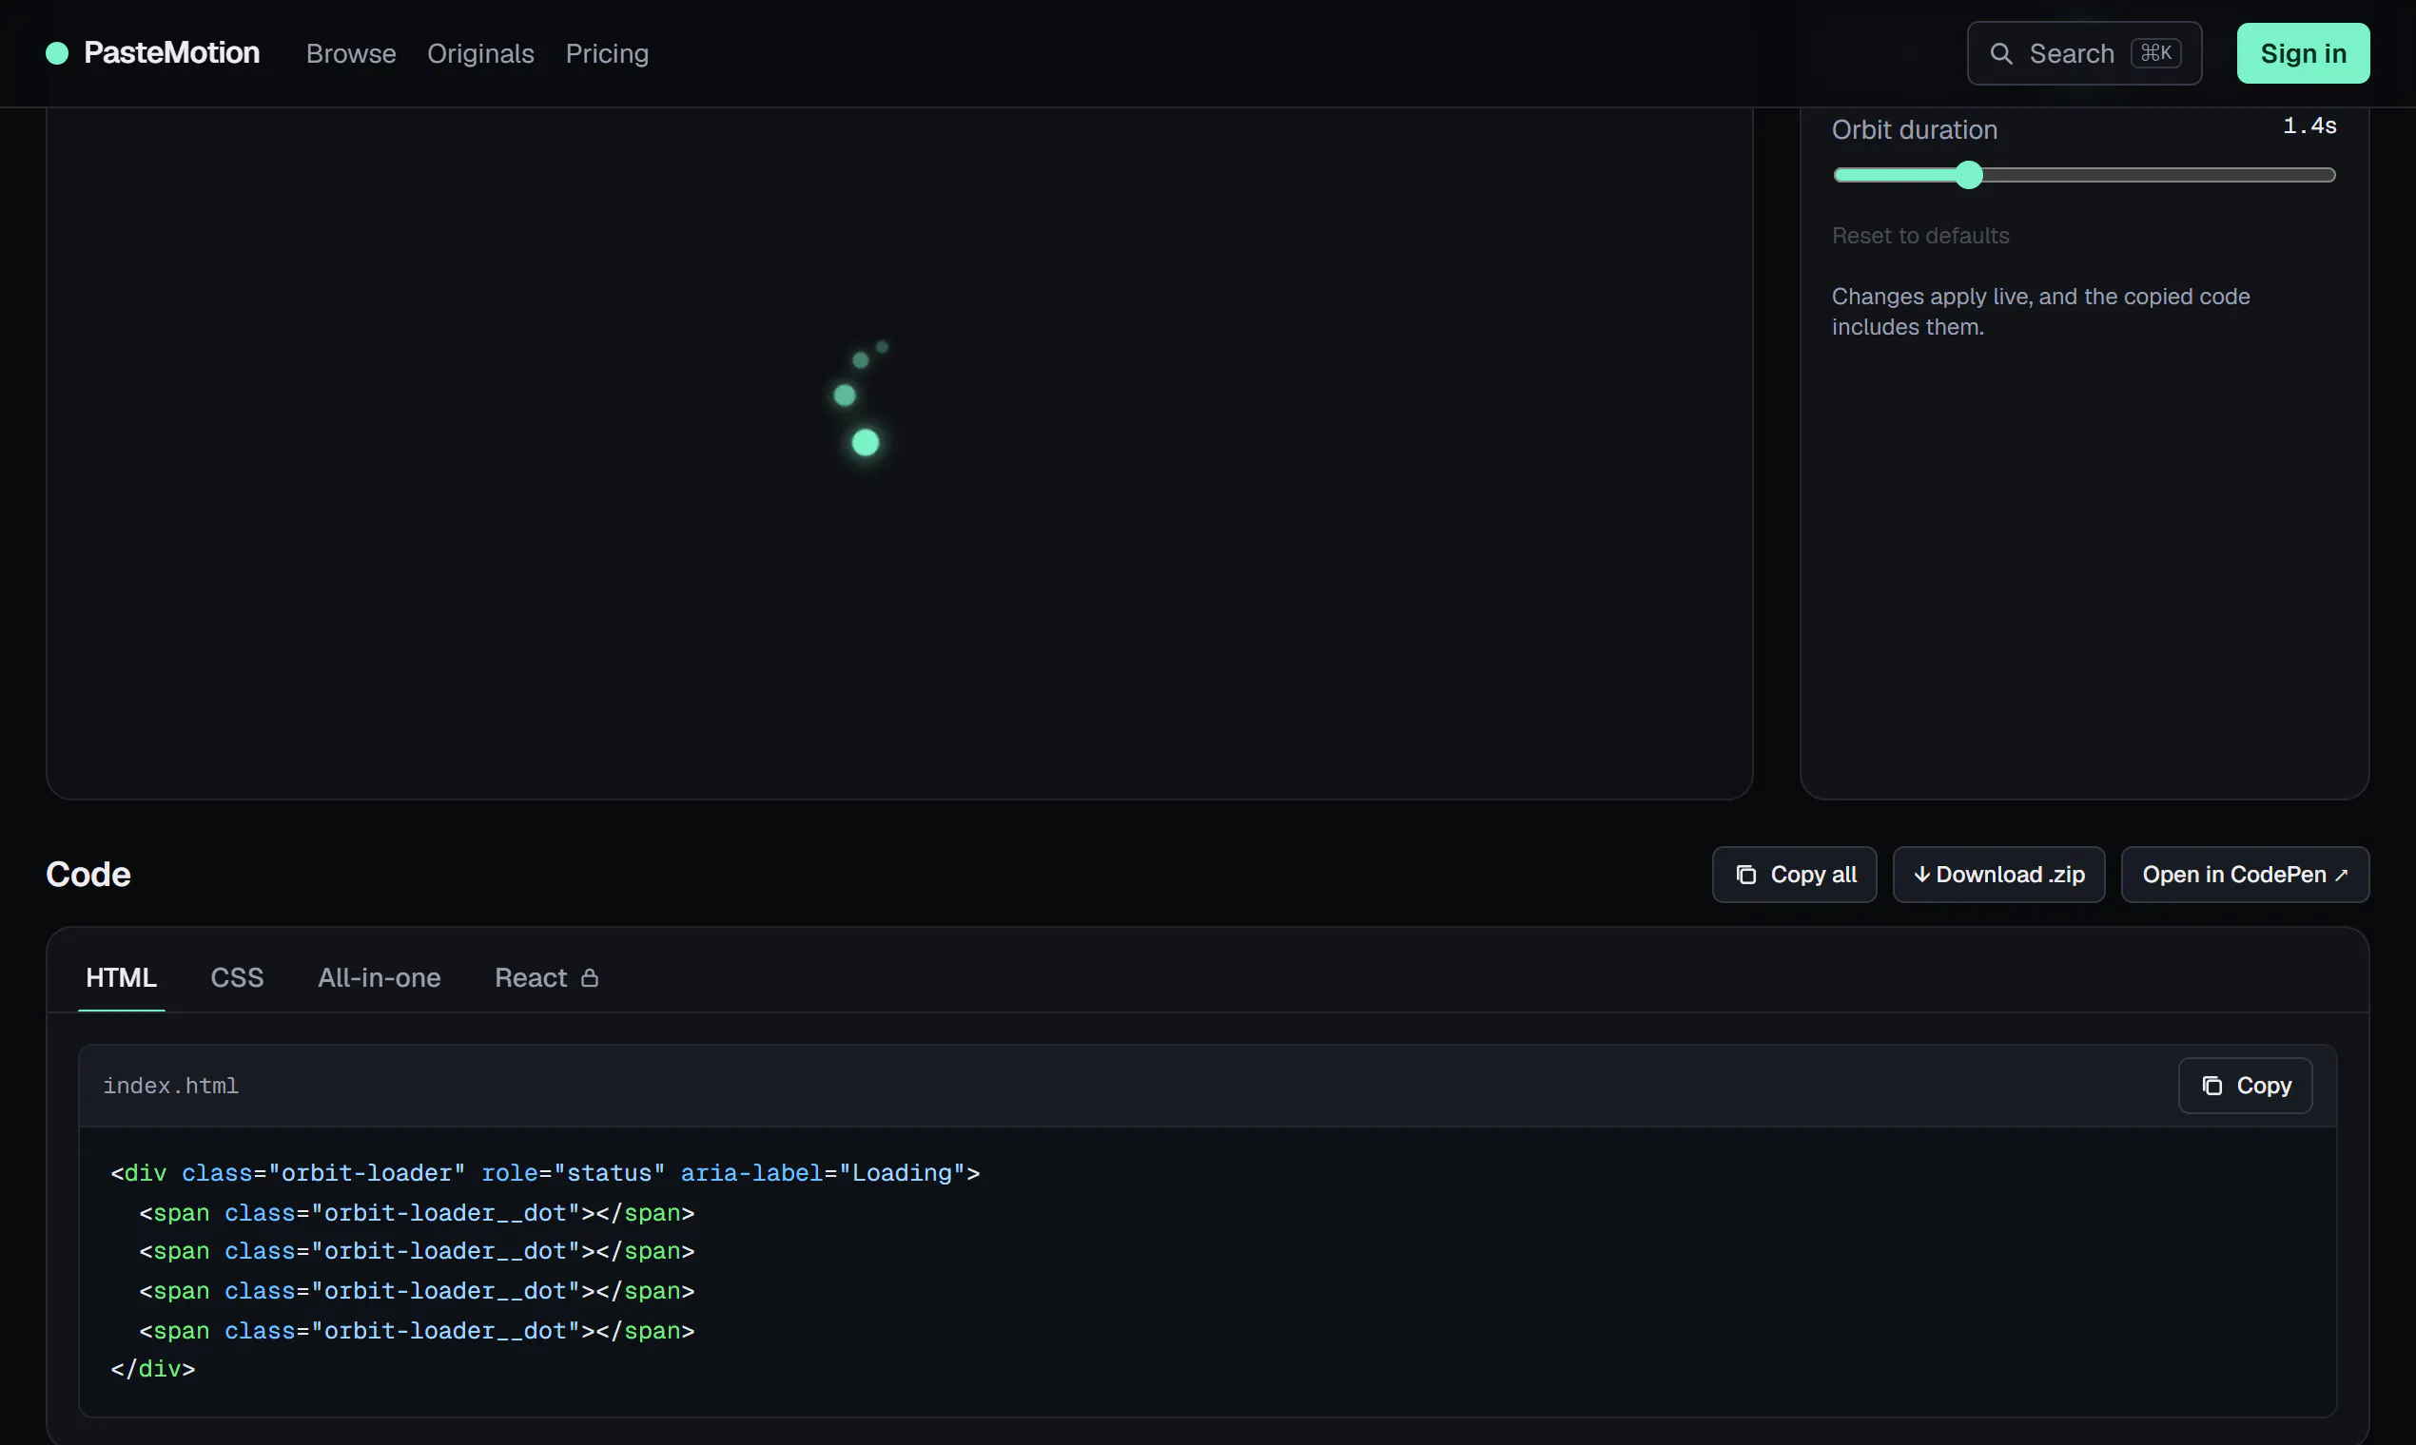Click the 1.4s duration value
The width and height of the screenshot is (2416, 1445).
tap(2309, 125)
